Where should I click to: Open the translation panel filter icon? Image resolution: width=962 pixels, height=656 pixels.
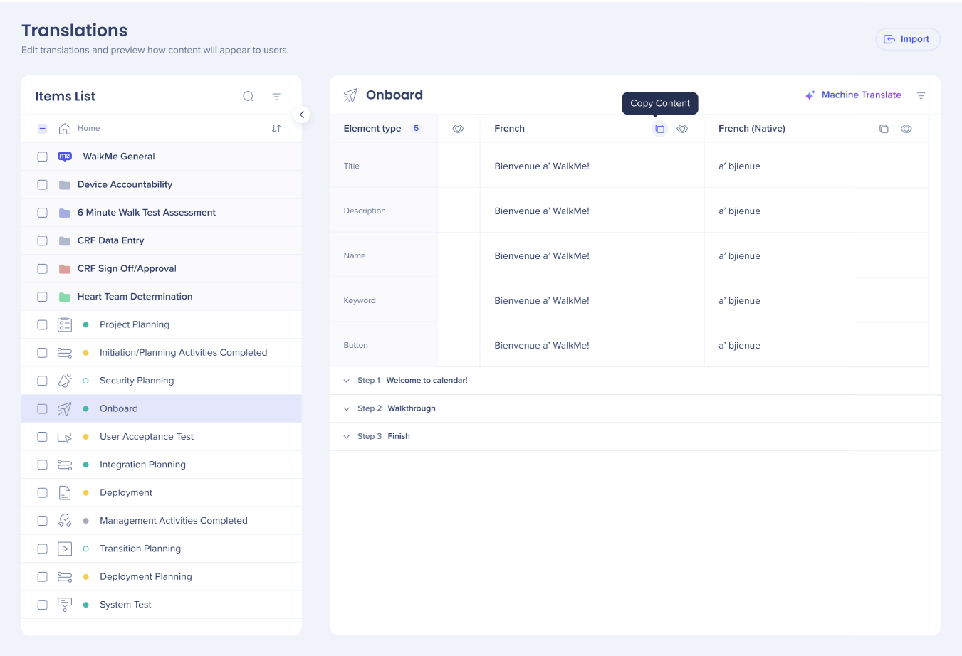coord(921,95)
